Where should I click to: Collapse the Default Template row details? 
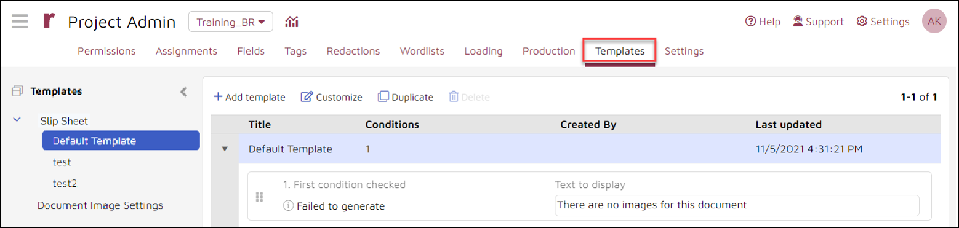(225, 149)
